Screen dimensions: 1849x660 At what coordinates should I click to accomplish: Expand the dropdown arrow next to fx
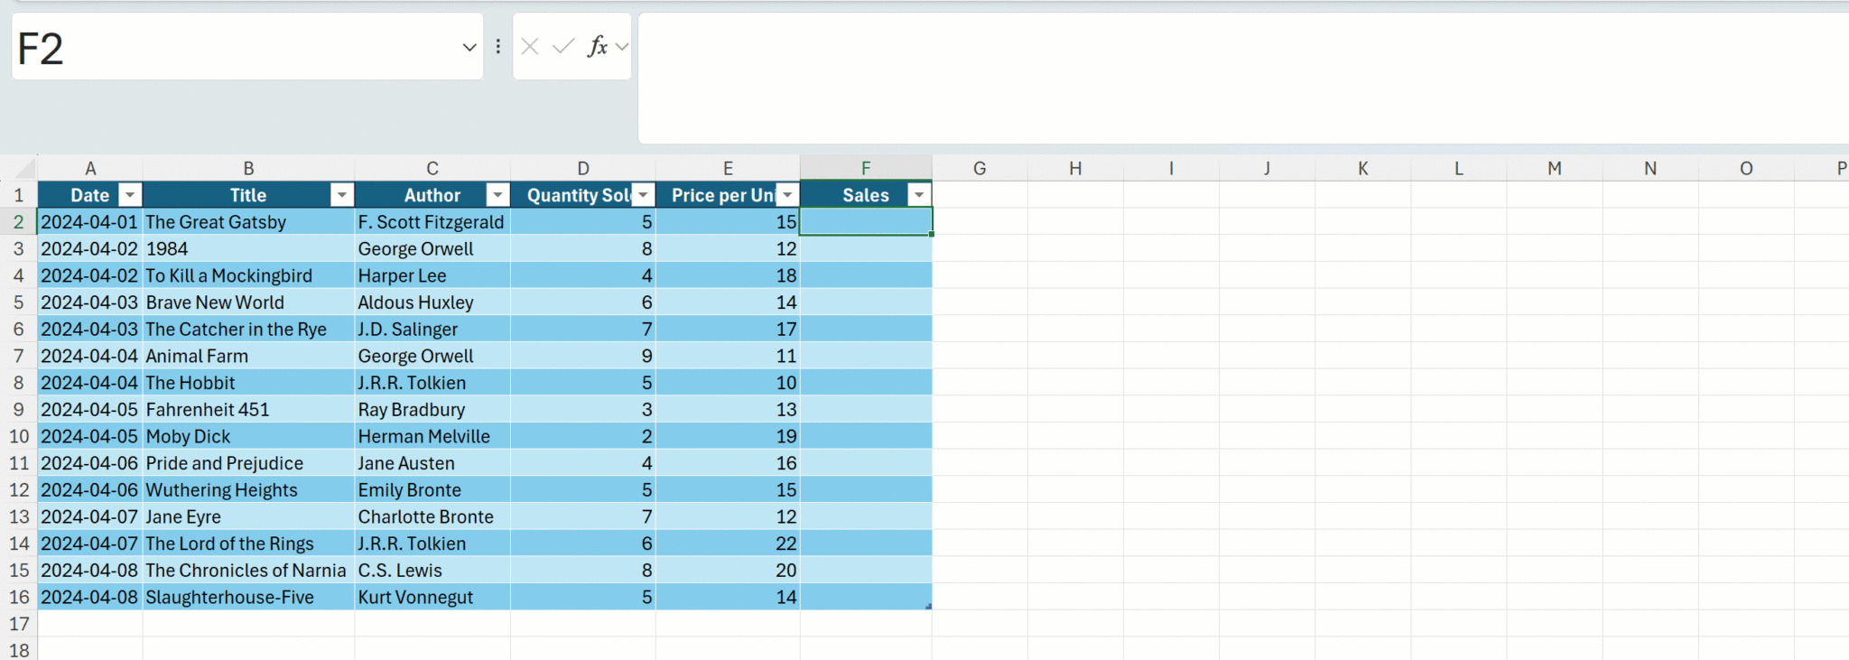point(622,46)
